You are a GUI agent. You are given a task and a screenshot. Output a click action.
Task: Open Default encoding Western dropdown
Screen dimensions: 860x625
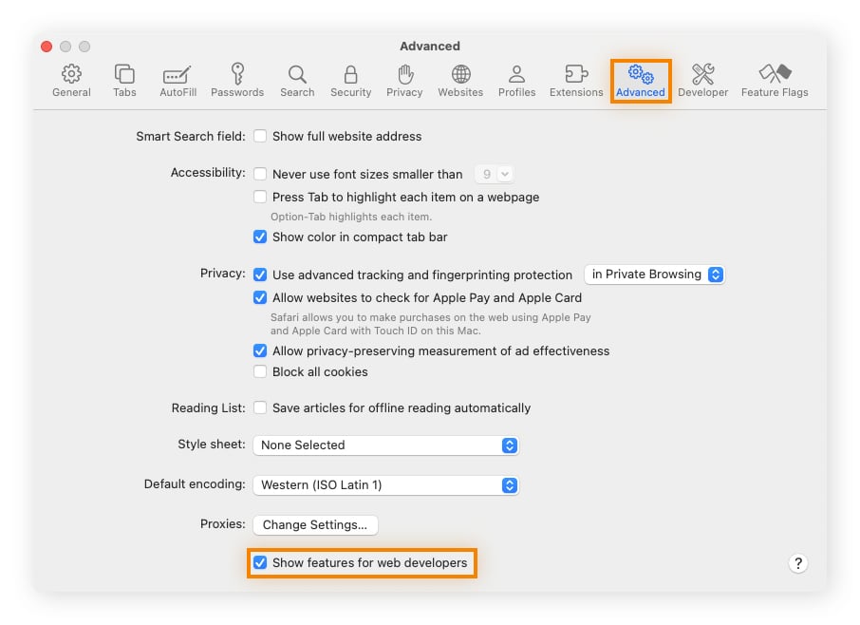[x=385, y=485]
